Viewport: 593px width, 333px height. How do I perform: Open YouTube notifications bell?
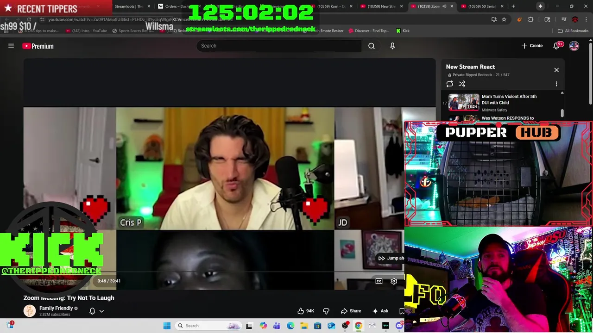tap(557, 46)
